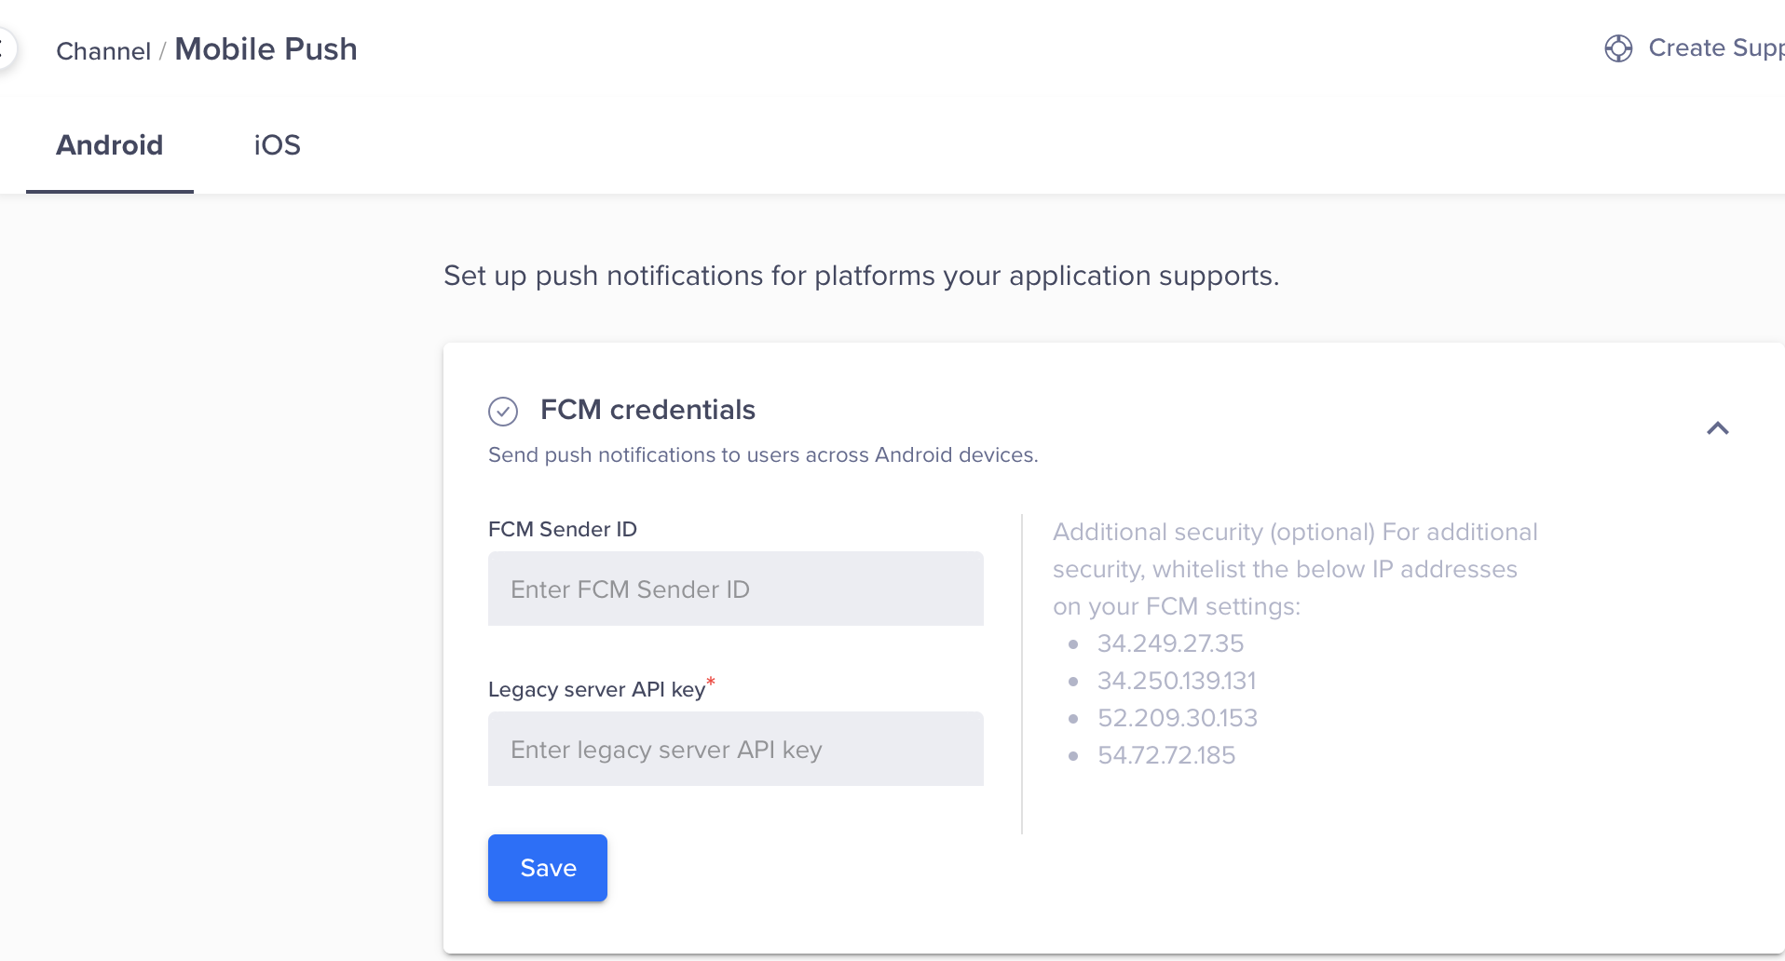
Task: Click the sidebar toggle at left edge
Action: pyautogui.click(x=5, y=48)
